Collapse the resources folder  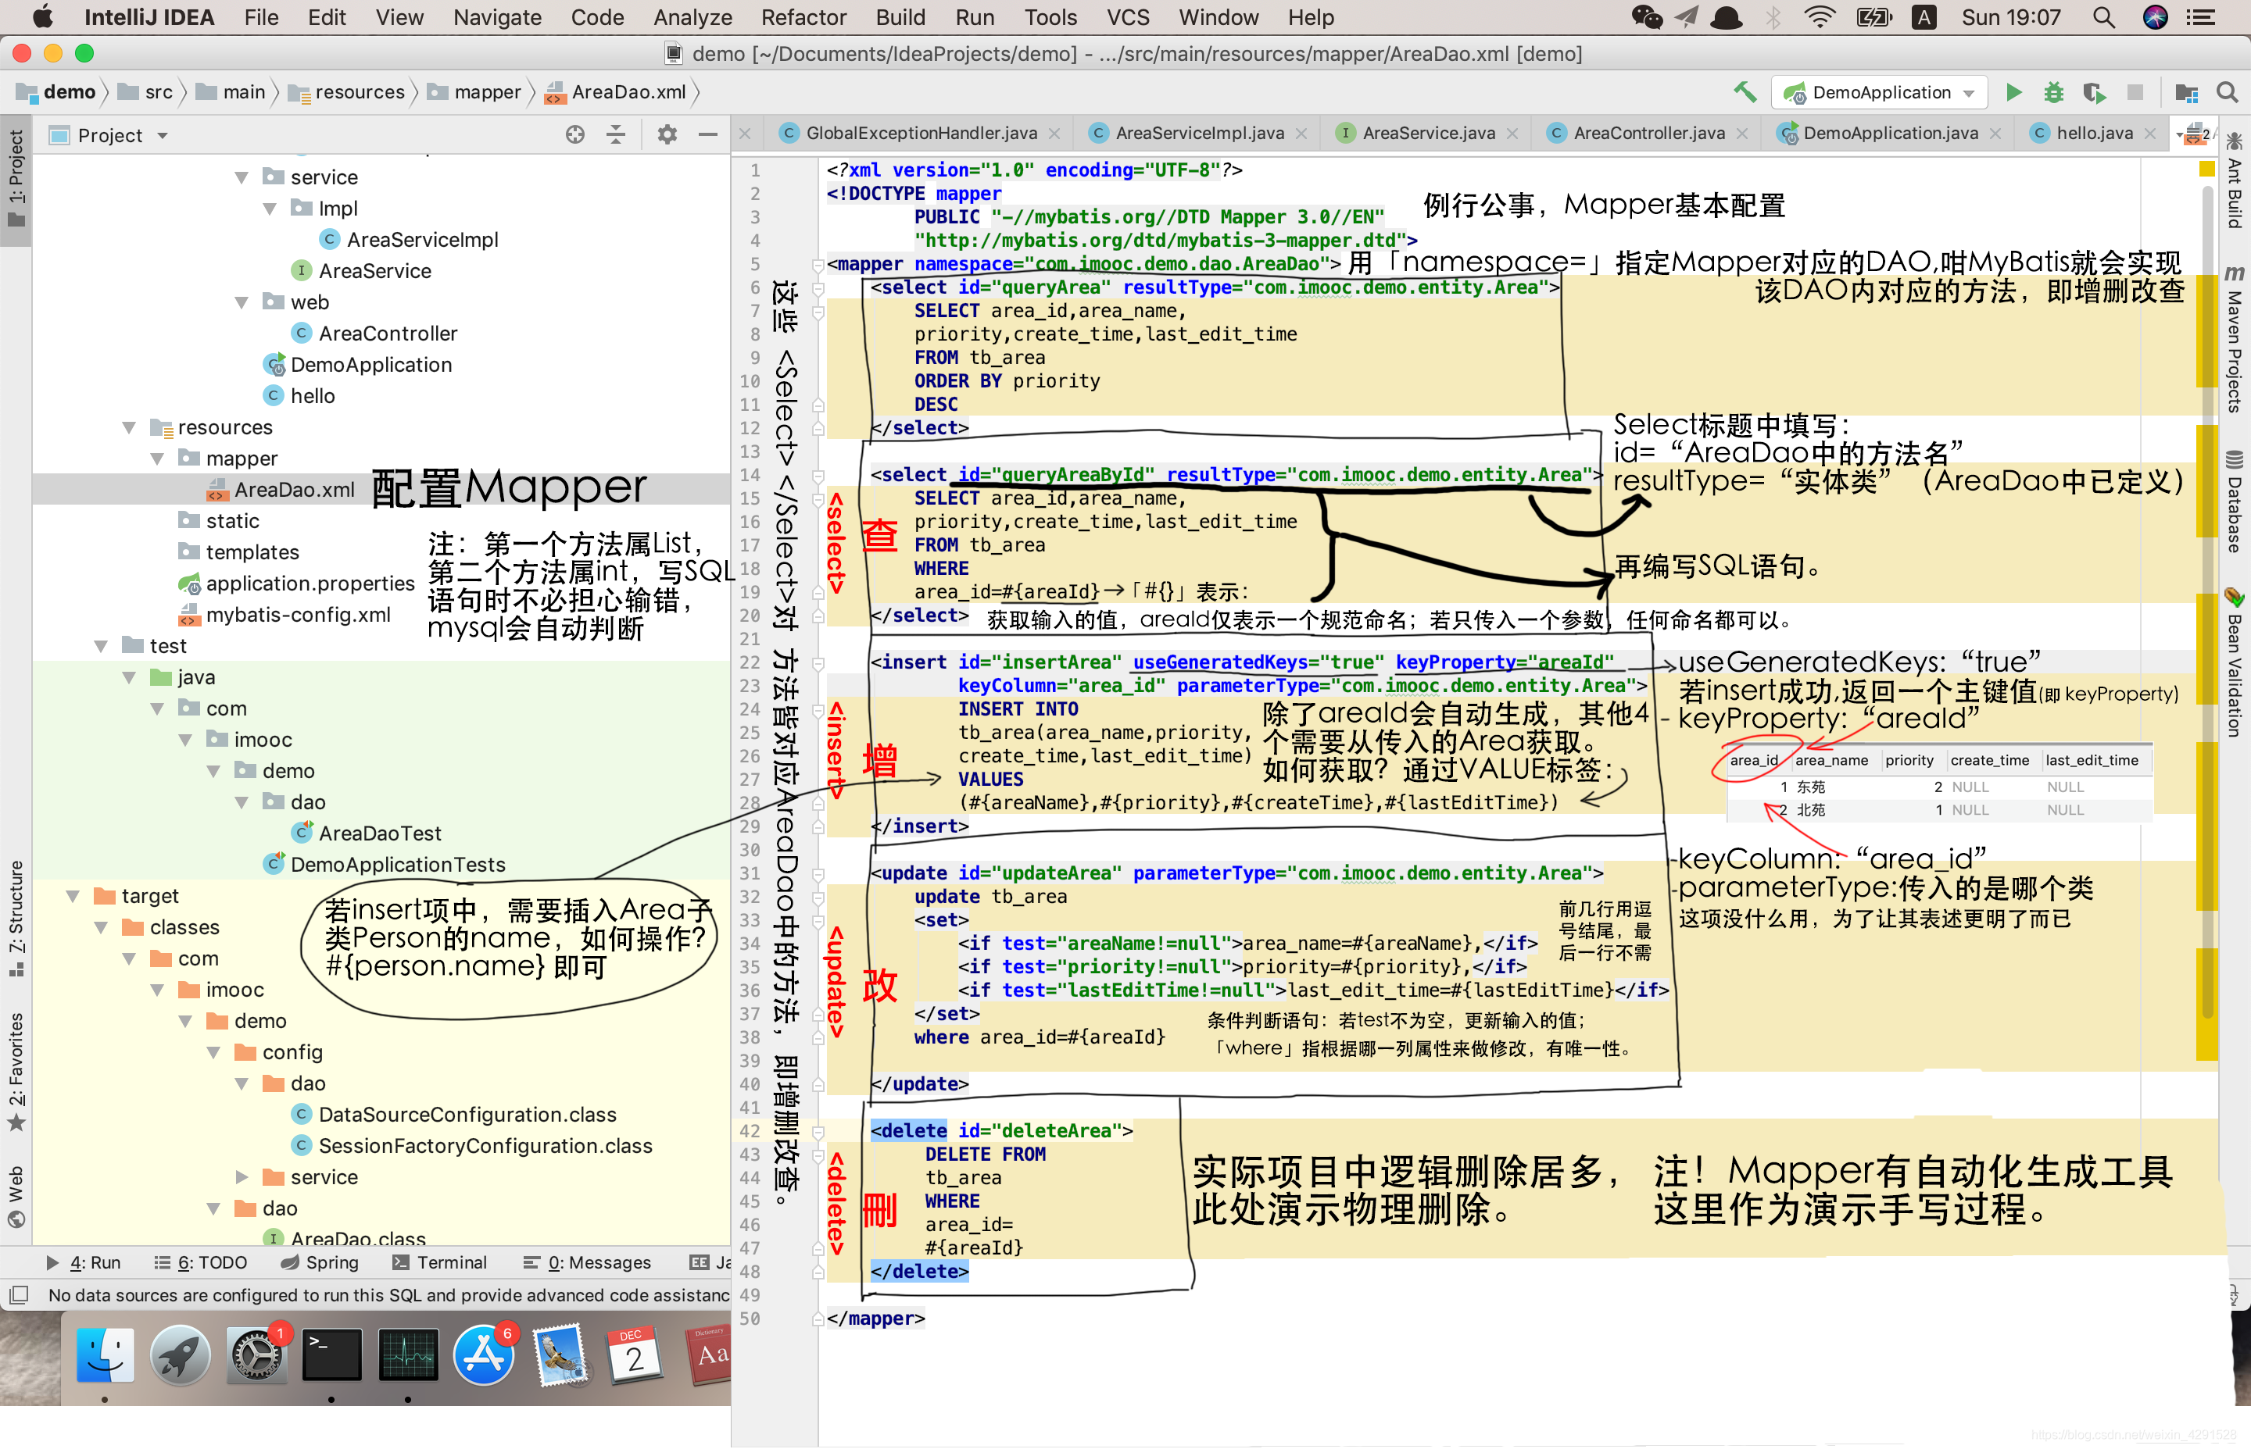click(x=129, y=427)
